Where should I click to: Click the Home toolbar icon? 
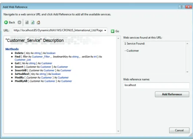coord(38,22)
